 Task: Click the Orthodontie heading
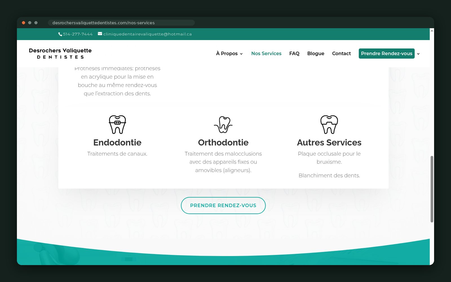tap(223, 142)
